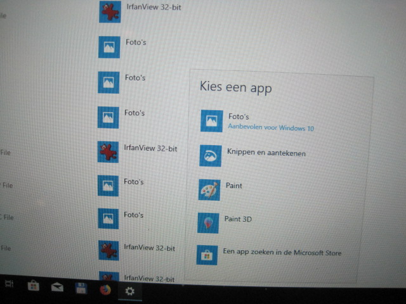Open Task View on the taskbar
406x304 pixels.
tap(10, 284)
